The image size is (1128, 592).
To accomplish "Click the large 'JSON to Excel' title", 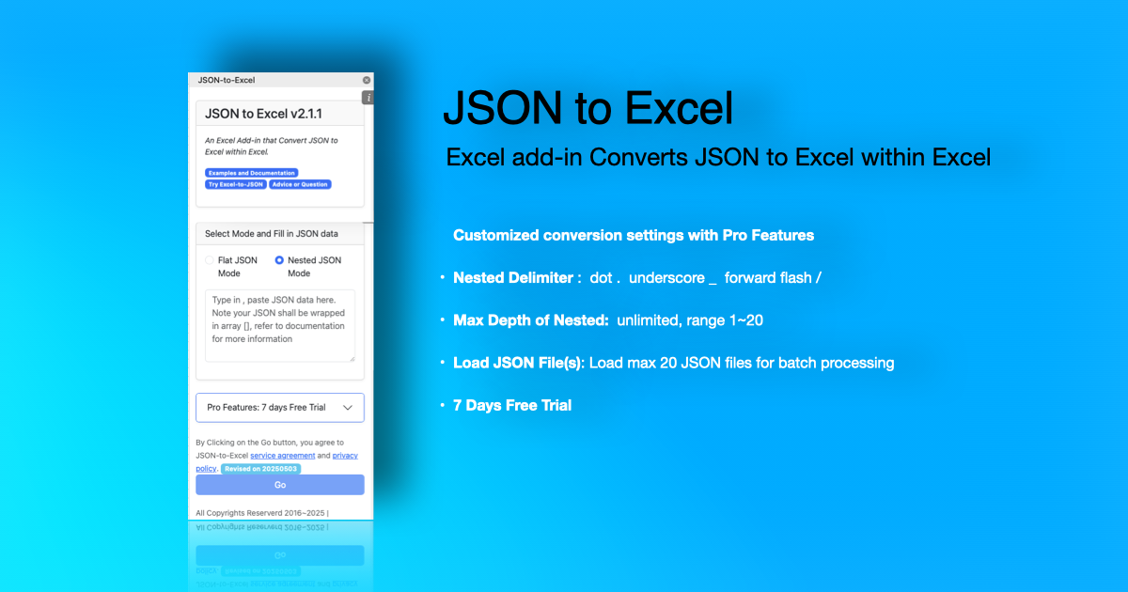I will 587,109.
